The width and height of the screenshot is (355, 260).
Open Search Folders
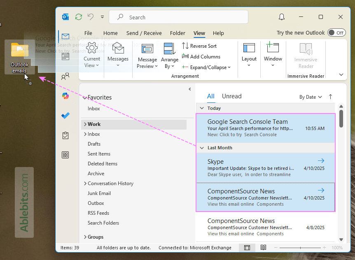click(103, 223)
